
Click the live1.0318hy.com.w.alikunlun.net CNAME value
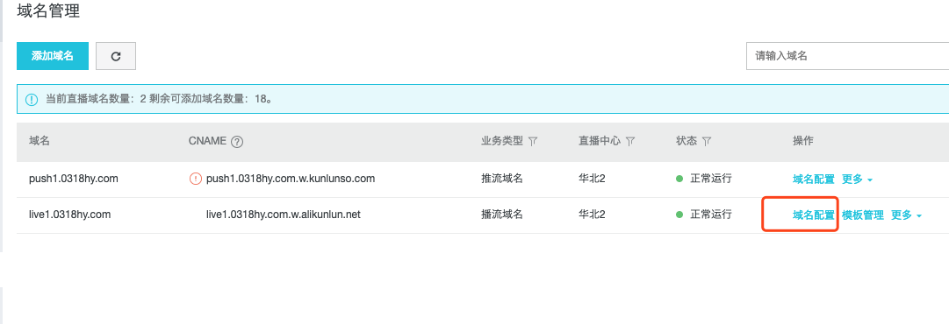[284, 215]
